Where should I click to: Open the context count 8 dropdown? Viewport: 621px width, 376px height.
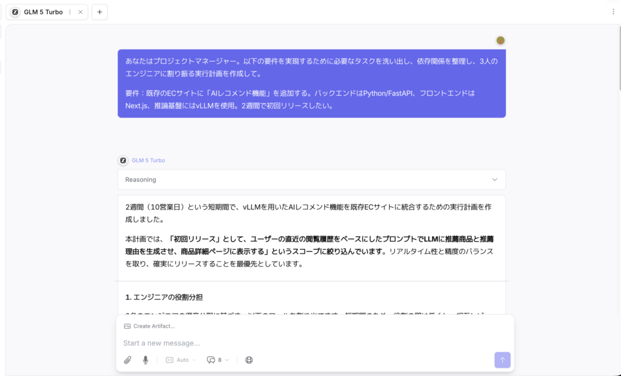218,360
